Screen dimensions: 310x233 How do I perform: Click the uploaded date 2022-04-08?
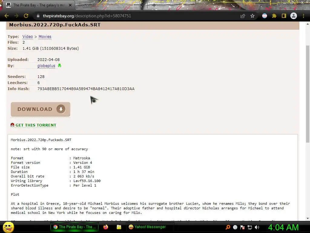48,60
